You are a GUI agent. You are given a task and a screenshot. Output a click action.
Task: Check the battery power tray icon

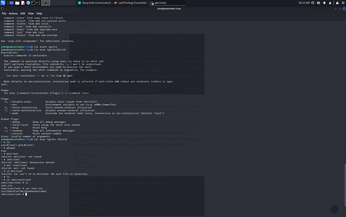330,3
